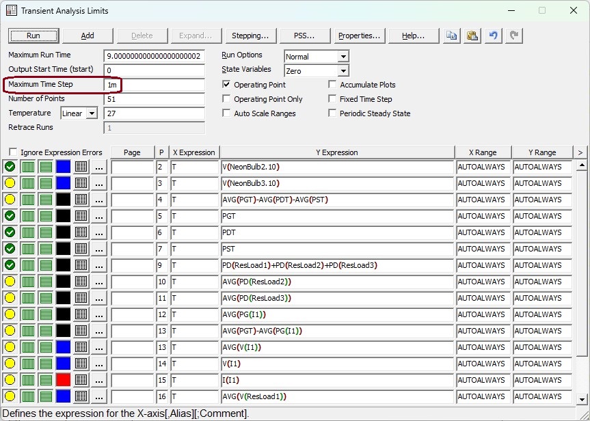Click the paste clipboard icon in the toolbar

point(472,36)
